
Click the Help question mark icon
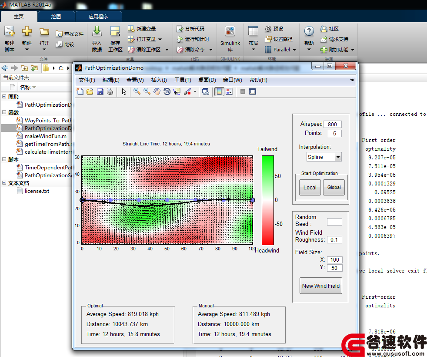309,31
